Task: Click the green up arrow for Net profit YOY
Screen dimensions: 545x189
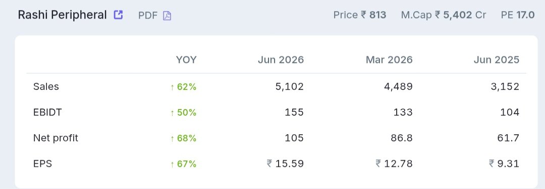Action: coord(172,139)
